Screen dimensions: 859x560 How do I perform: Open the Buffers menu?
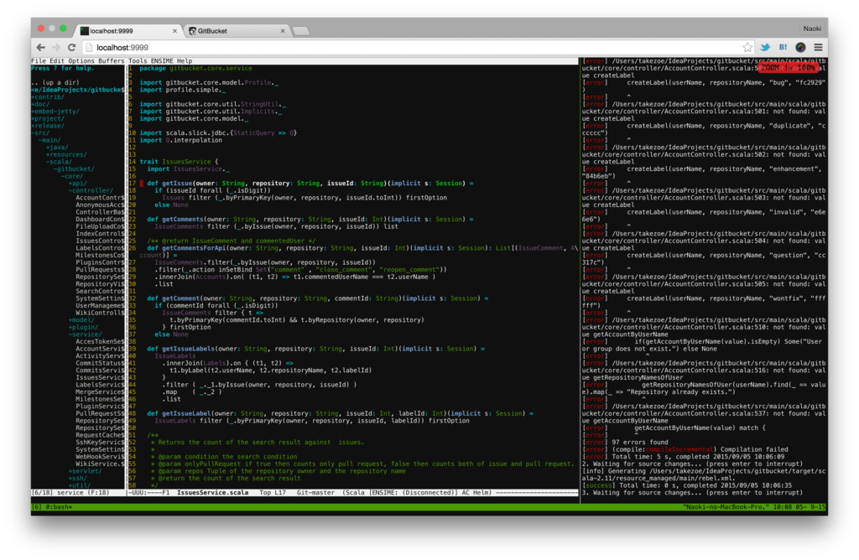coord(112,60)
